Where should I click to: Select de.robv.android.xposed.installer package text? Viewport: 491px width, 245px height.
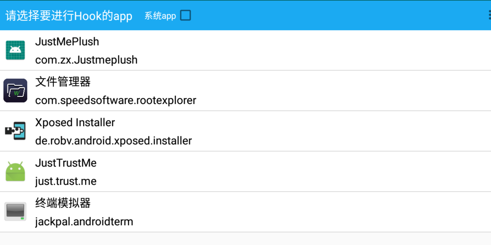point(113,141)
